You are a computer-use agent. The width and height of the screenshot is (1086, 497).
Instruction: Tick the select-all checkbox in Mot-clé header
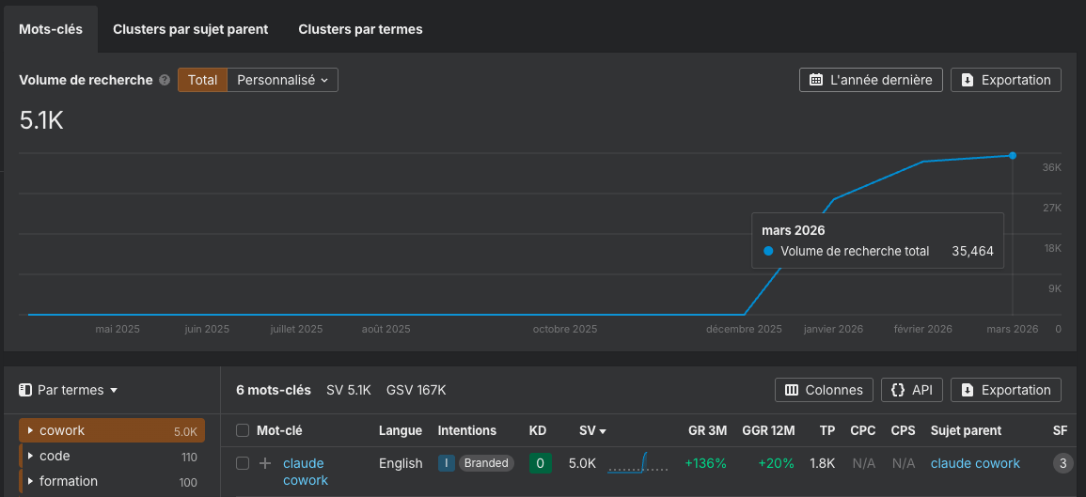point(243,430)
